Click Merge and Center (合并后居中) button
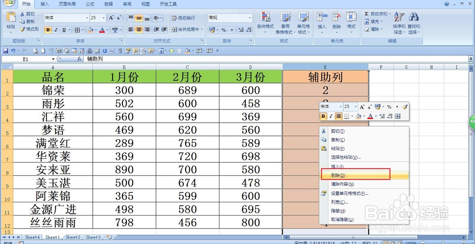The height and width of the screenshot is (244, 475). click(x=187, y=29)
